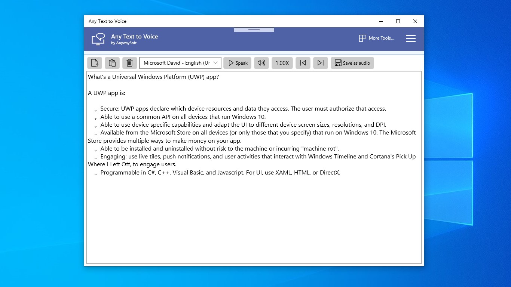The height and width of the screenshot is (287, 511).
Task: Paste clipboard text using the paste icon
Action: click(x=112, y=63)
